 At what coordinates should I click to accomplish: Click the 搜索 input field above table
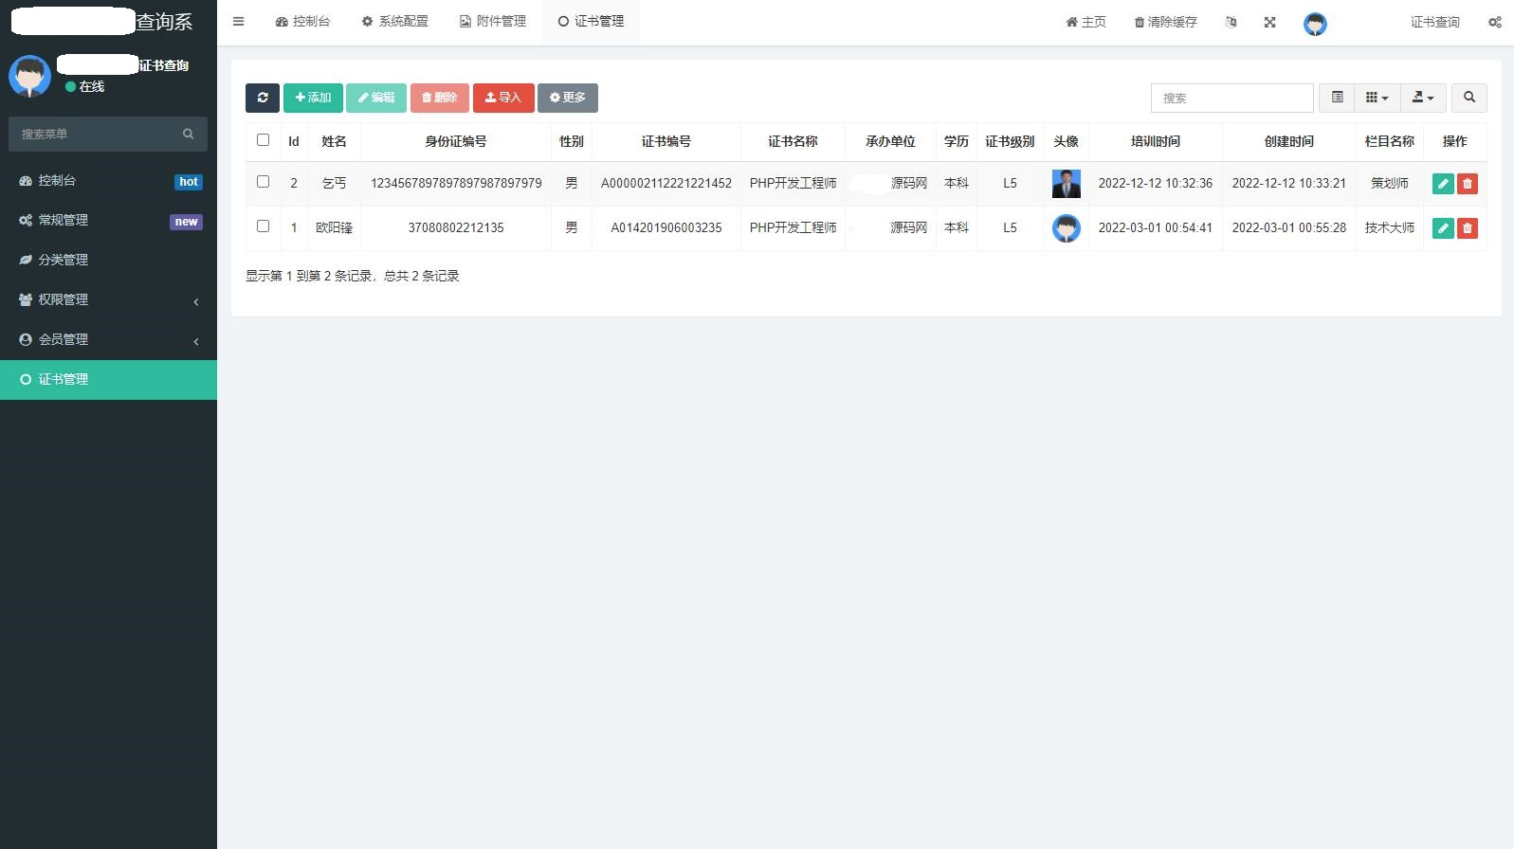(x=1231, y=98)
